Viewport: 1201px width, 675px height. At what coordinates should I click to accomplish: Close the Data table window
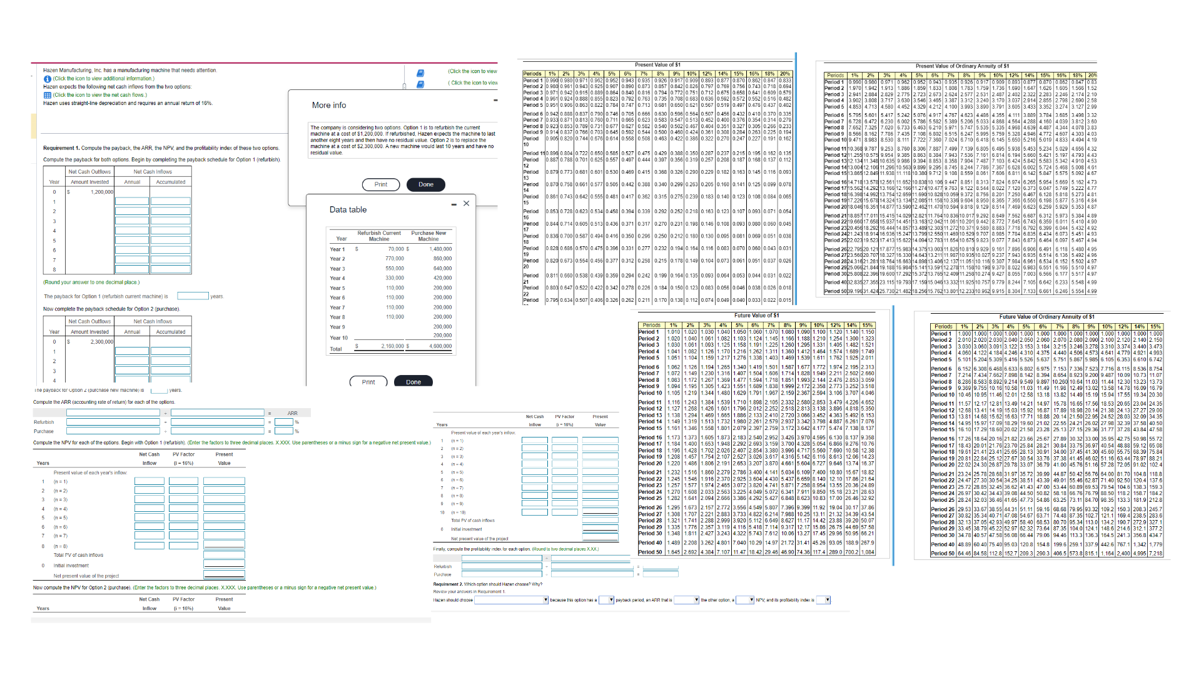[x=466, y=203]
